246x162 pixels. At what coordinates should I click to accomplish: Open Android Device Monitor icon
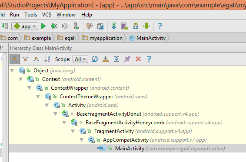pos(146,26)
